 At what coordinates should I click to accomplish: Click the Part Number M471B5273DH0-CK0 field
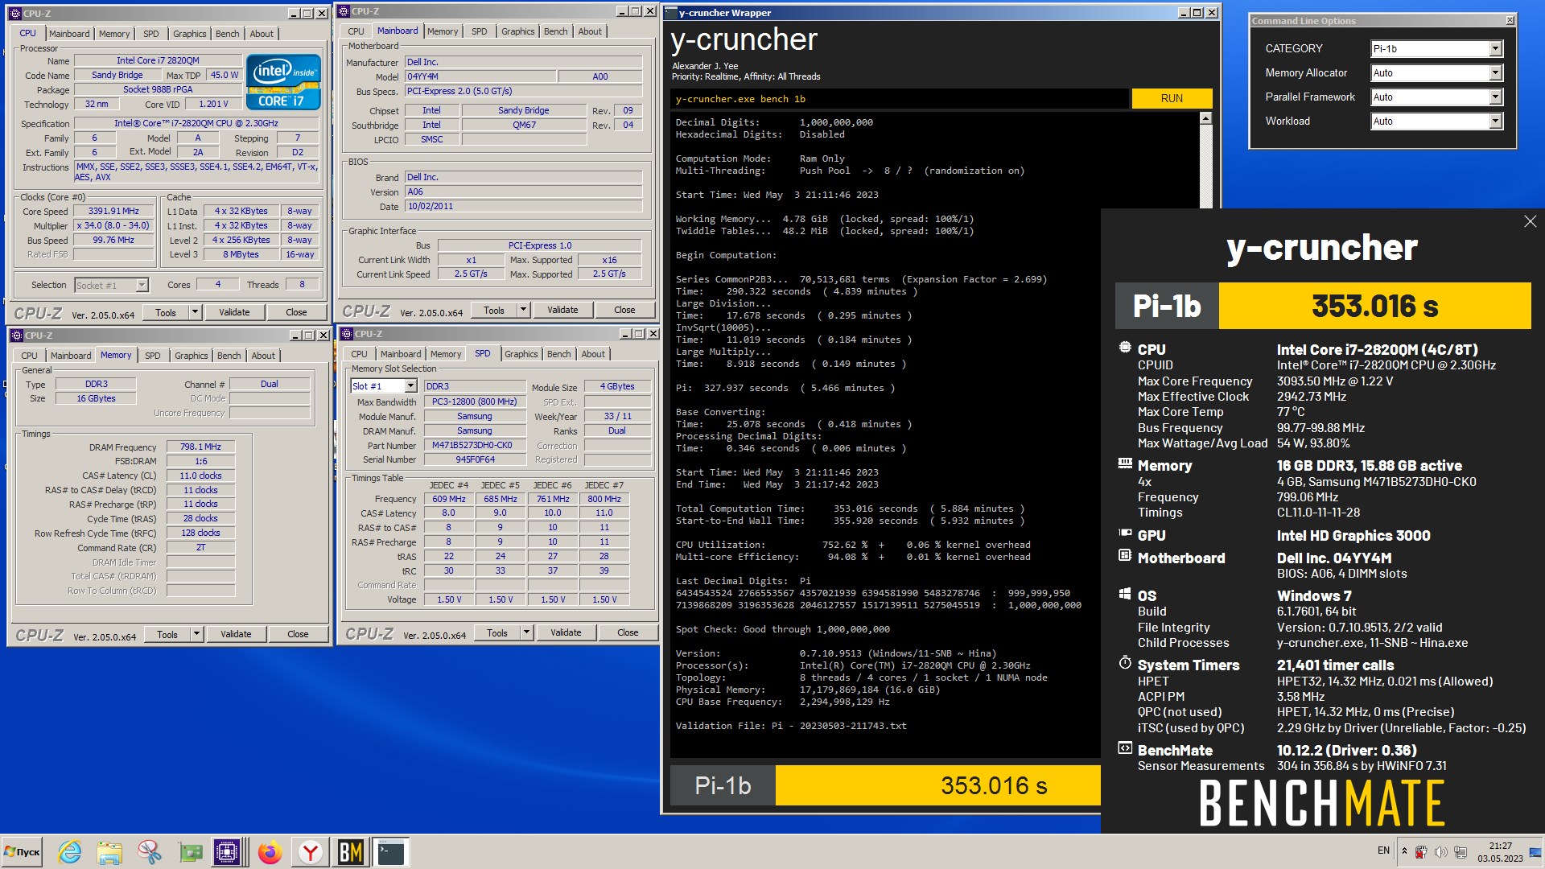(x=475, y=445)
